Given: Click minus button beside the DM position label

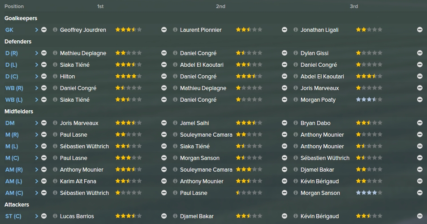Looking at the screenshot, I should 44,123.
